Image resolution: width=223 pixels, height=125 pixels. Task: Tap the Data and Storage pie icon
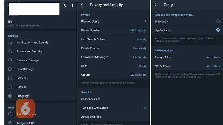pos(10,60)
